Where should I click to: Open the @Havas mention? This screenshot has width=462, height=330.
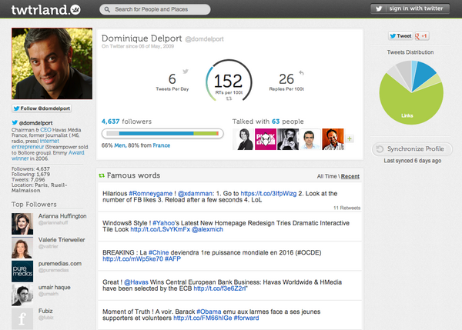136,282
